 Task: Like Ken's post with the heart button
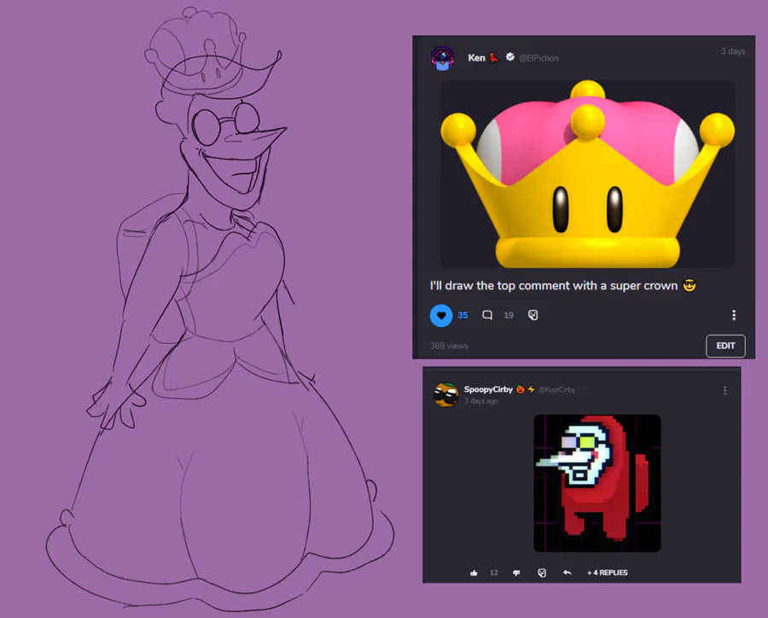point(441,315)
